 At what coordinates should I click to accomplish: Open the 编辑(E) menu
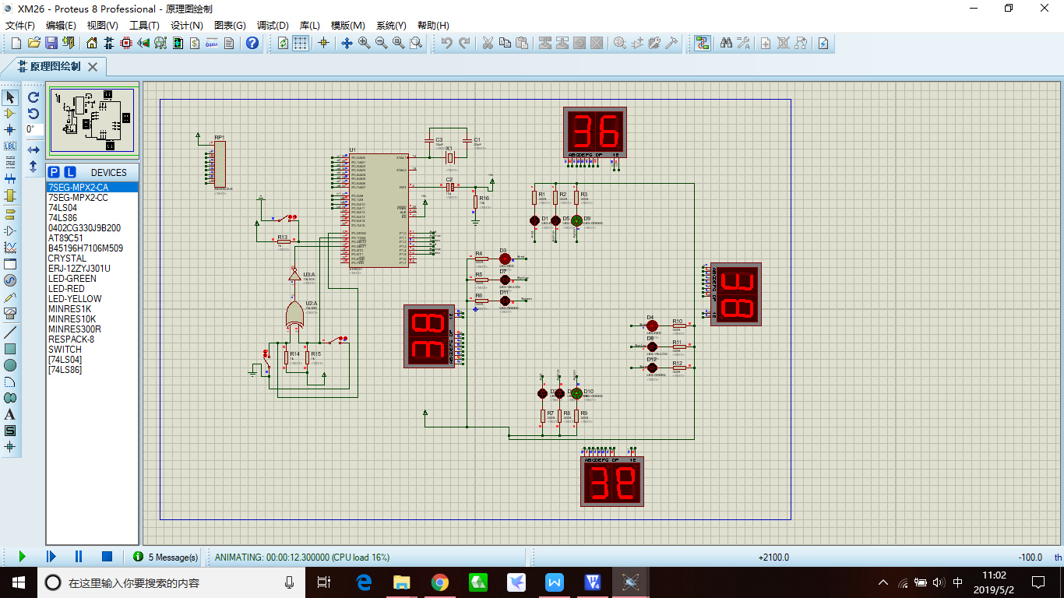tap(61, 26)
